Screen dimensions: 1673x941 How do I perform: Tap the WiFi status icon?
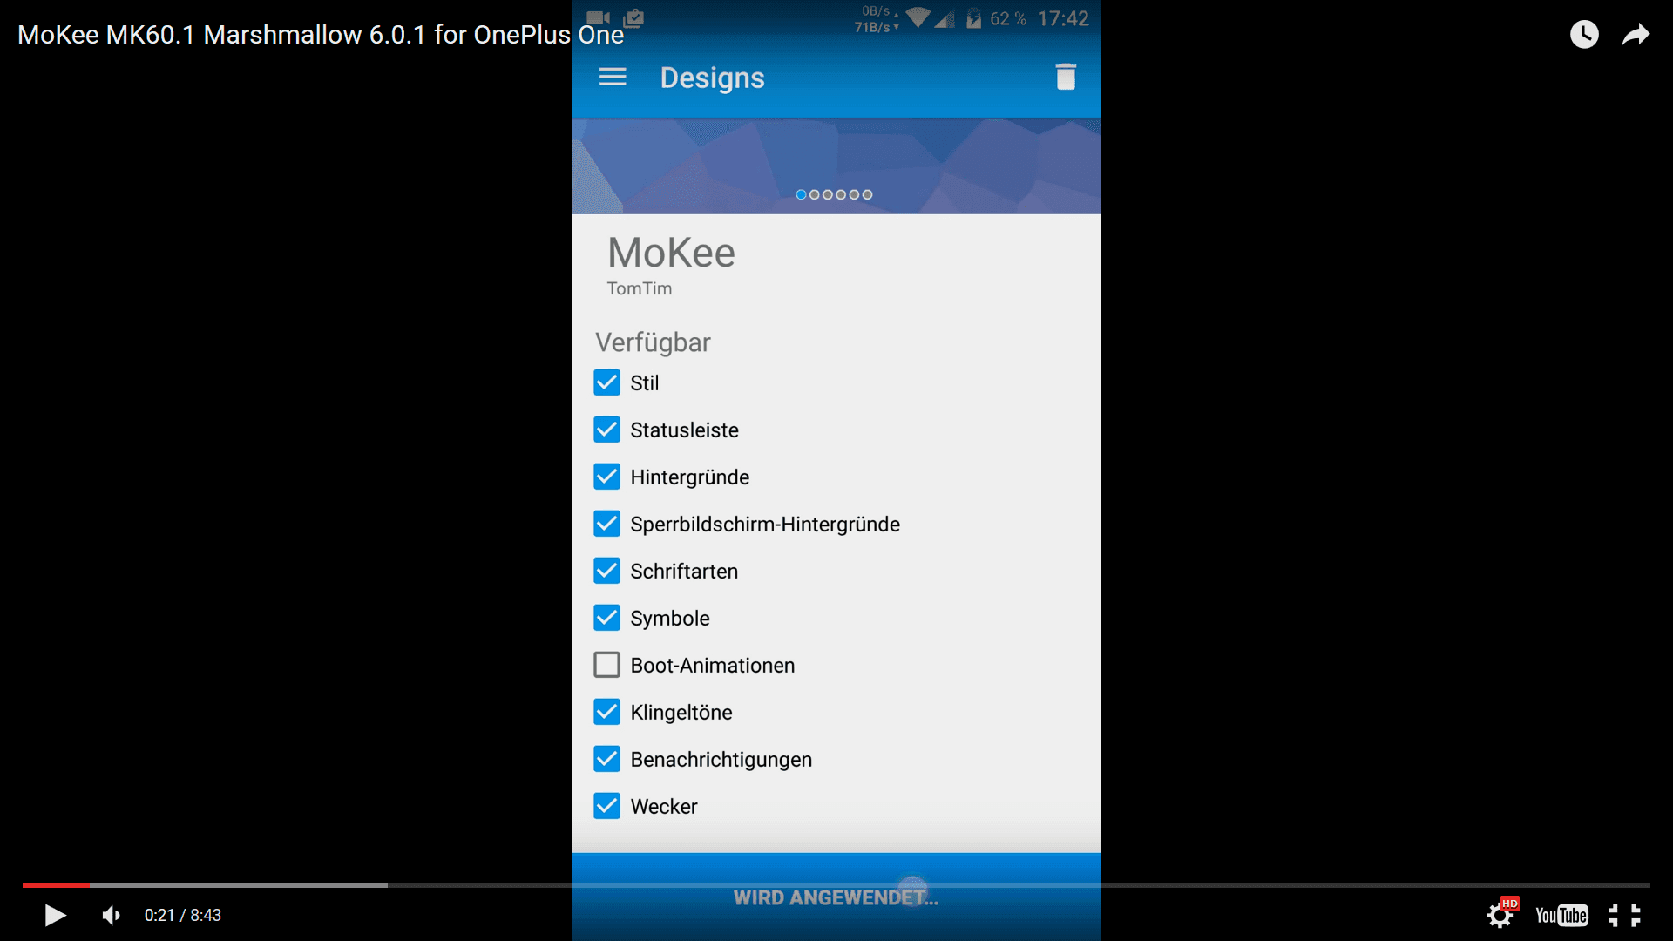coord(918,18)
